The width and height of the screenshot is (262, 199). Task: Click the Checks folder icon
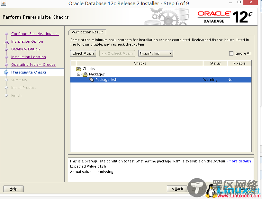[79, 69]
